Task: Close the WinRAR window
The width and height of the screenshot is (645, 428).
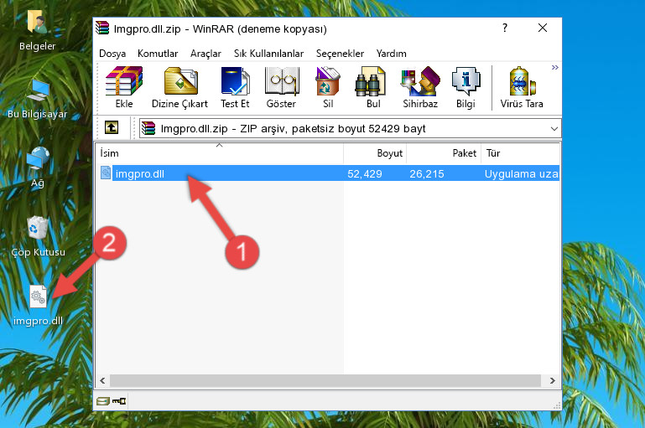Action: [543, 28]
